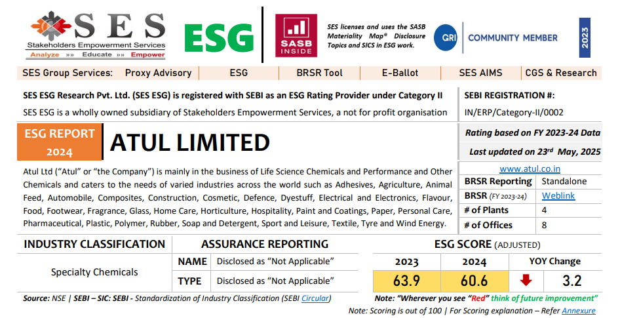The height and width of the screenshot is (318, 620).
Task: Click the COMMUNITY MEMBER text
Action: pos(513,38)
